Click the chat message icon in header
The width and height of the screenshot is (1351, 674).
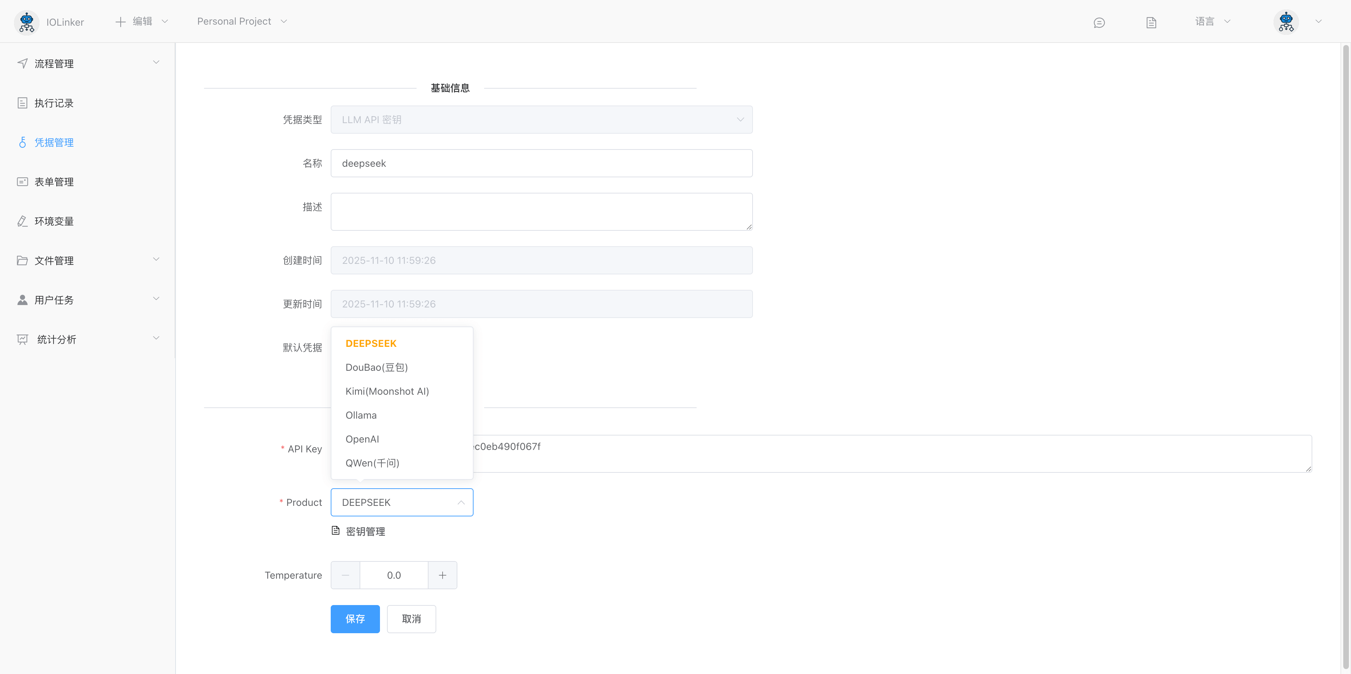[1099, 23]
